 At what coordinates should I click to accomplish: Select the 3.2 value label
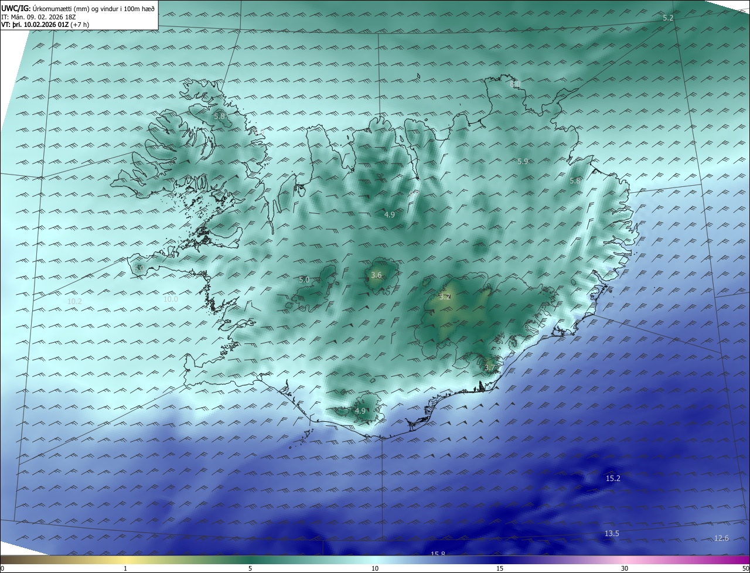click(x=445, y=296)
